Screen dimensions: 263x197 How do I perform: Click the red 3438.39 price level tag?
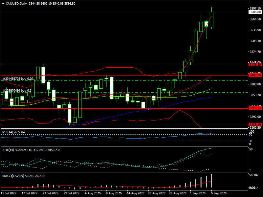[x=255, y=65]
